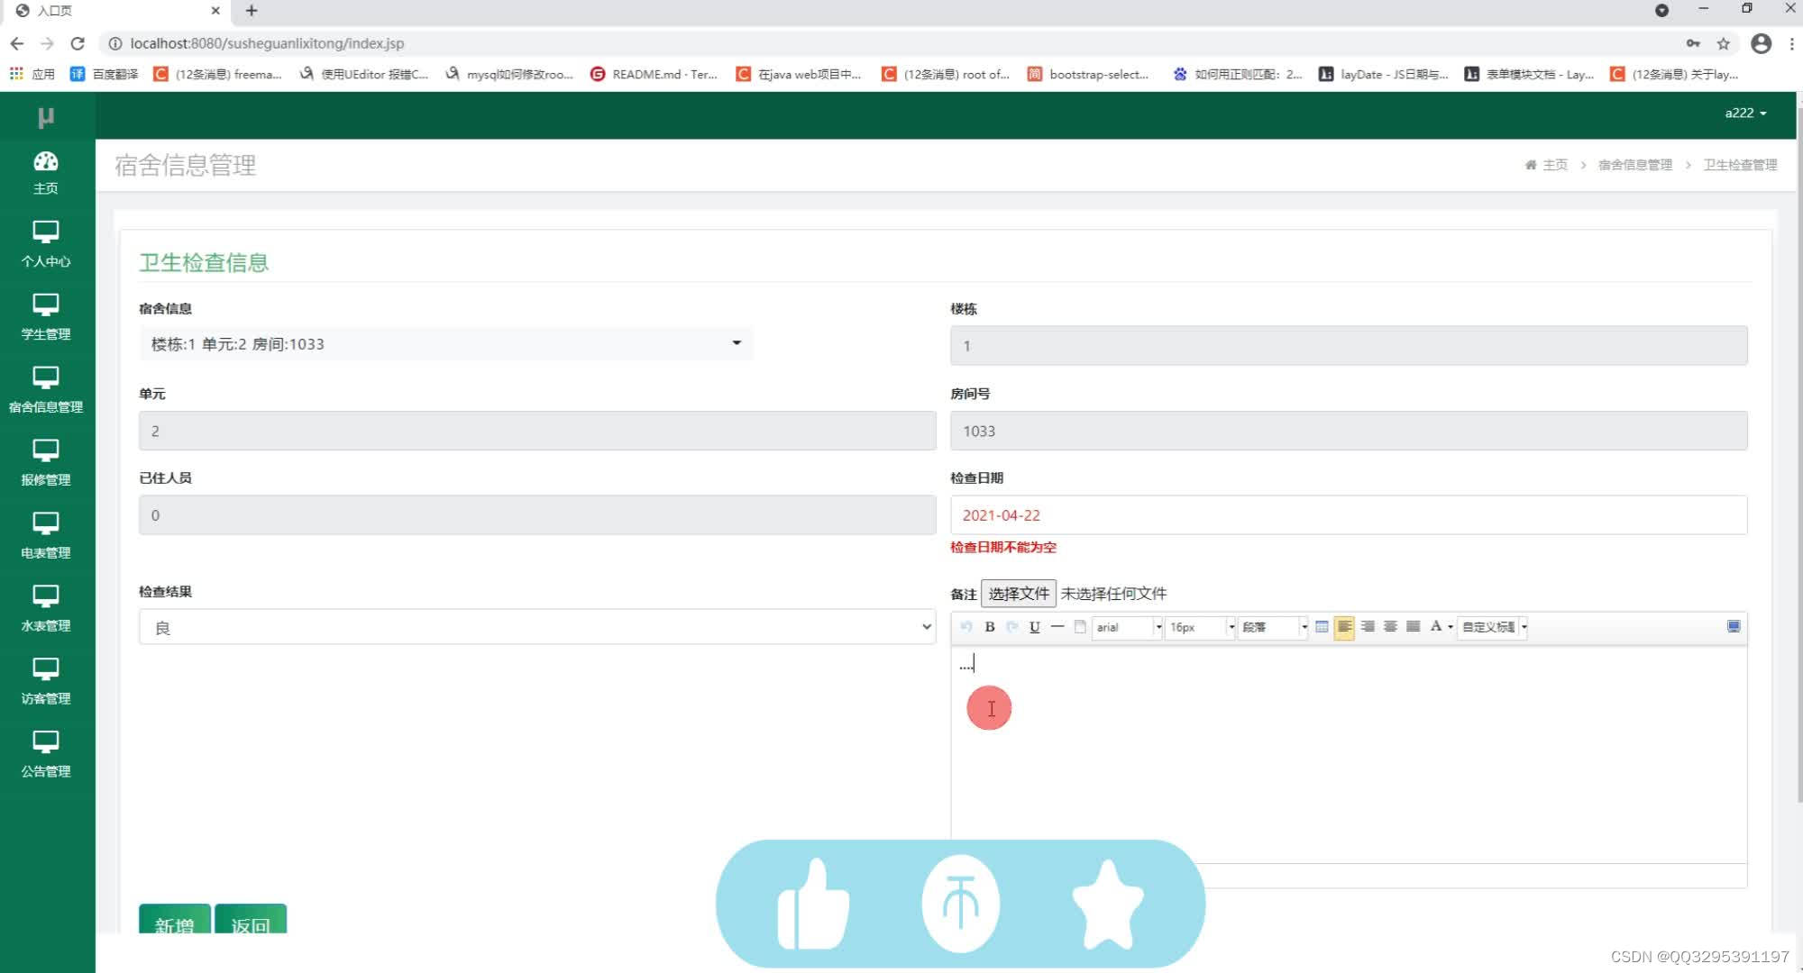Image resolution: width=1803 pixels, height=973 pixels.
Task: Click the undo icon in the editor toolbar
Action: tap(966, 627)
